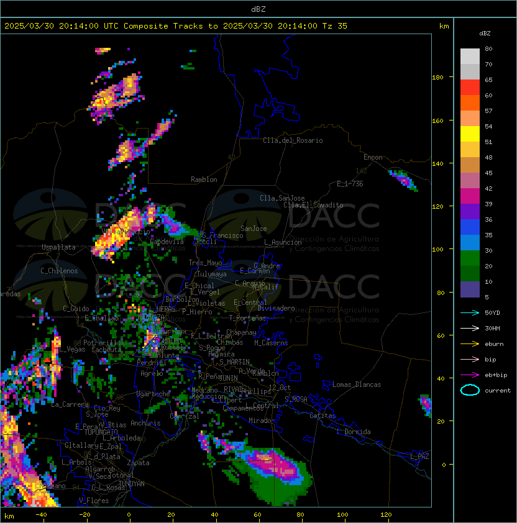
Task: Click the 'Ugarteche' map label
Action: click(x=153, y=394)
